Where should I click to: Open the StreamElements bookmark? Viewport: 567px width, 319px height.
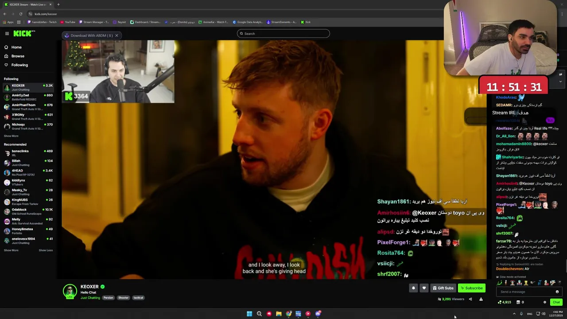tap(281, 22)
